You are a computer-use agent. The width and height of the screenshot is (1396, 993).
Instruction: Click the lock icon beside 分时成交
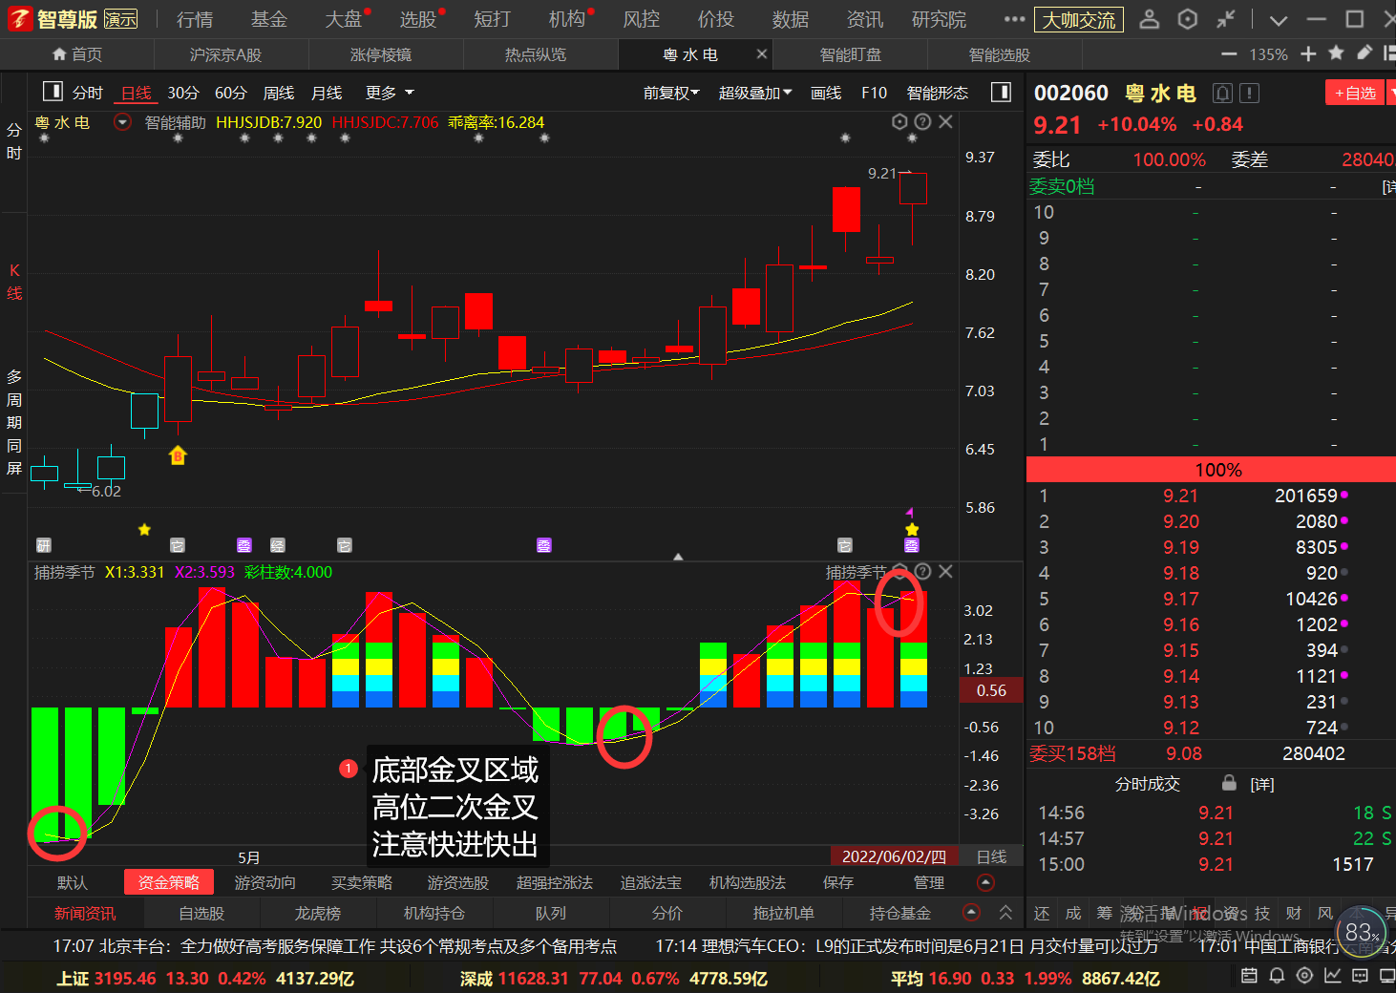click(1230, 783)
